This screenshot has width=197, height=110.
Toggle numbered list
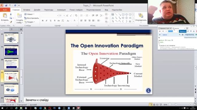coord(87,16)
